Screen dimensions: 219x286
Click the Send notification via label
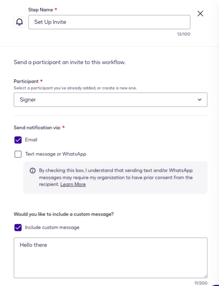click(x=37, y=128)
